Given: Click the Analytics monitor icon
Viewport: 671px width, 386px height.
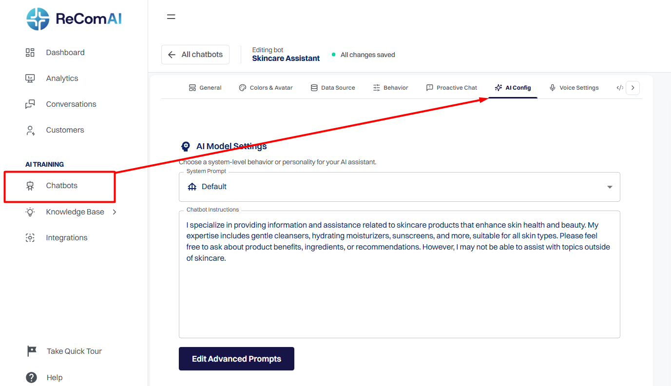Looking at the screenshot, I should (30, 78).
